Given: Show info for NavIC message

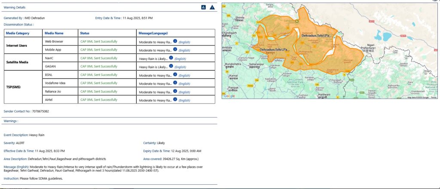Looking at the screenshot, I should tap(171, 58).
